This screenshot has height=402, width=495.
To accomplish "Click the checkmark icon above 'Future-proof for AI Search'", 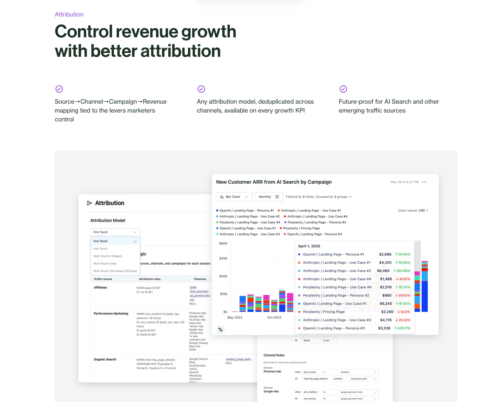I will (x=343, y=89).
